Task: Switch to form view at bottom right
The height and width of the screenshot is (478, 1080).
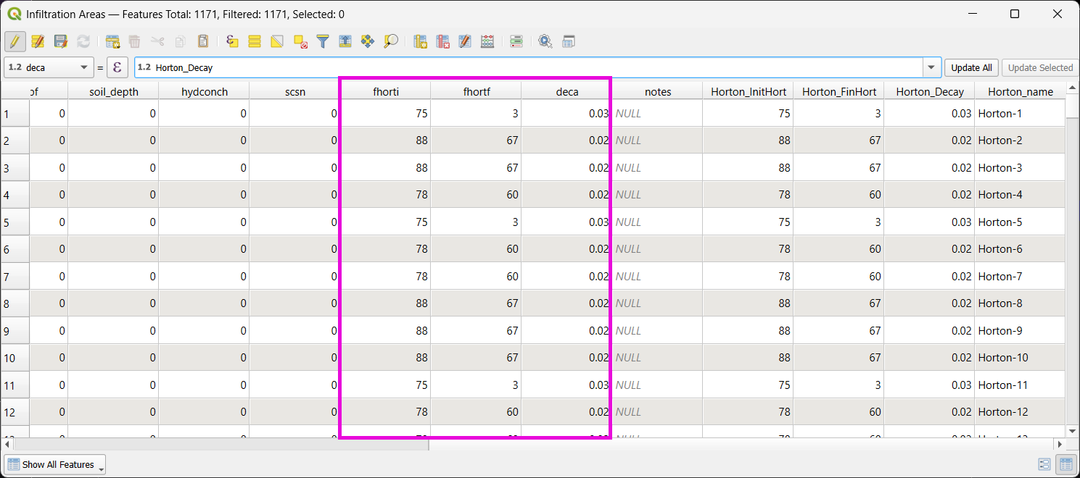Action: tap(1044, 464)
